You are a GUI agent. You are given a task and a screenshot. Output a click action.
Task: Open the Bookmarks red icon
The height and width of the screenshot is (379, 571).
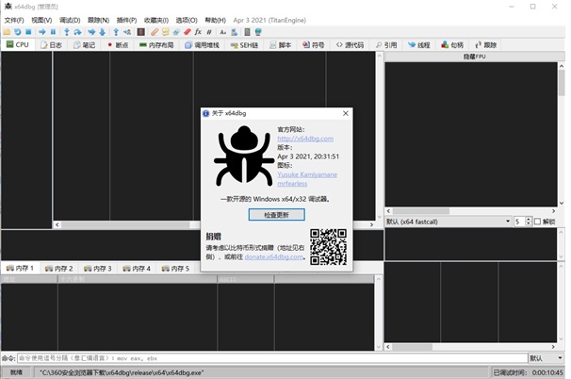[188, 32]
